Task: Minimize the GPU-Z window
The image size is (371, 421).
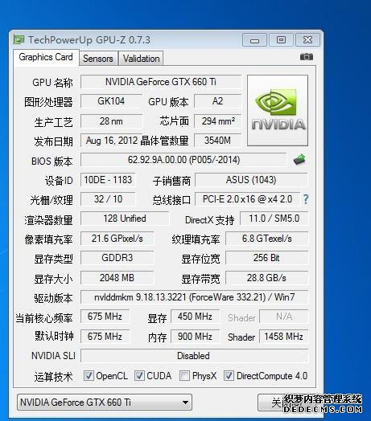Action: (x=254, y=40)
